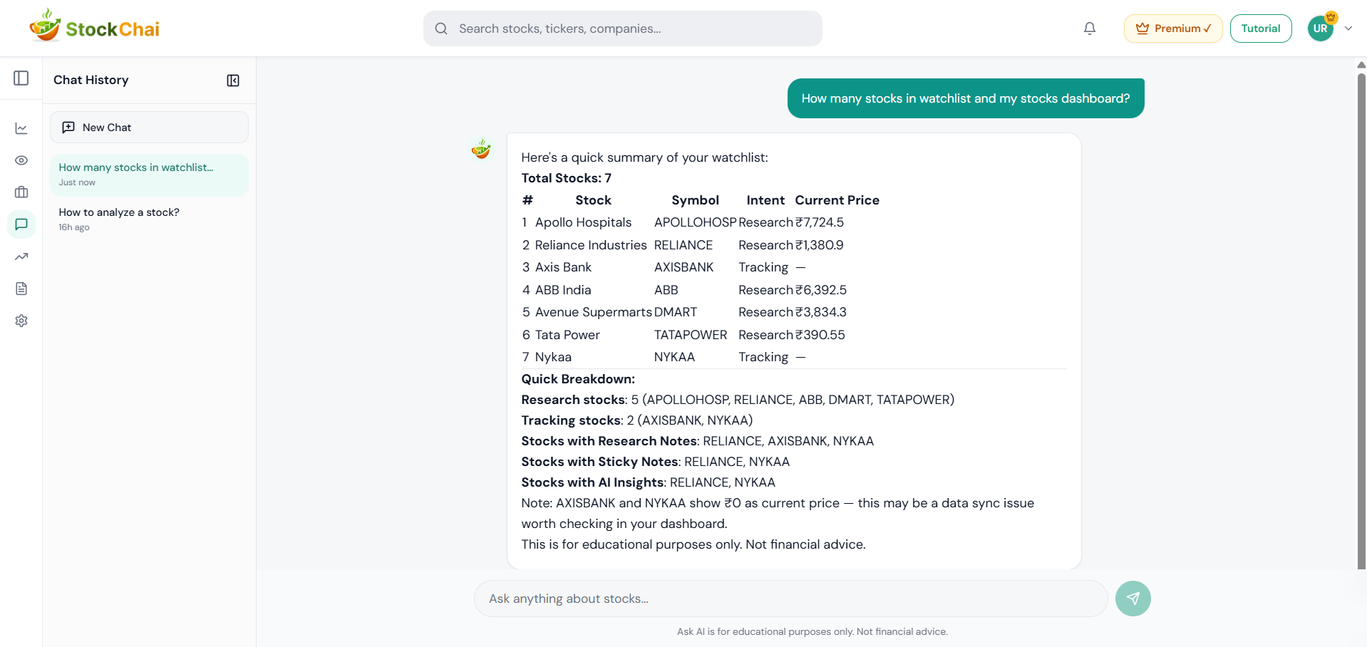The width and height of the screenshot is (1367, 647).
Task: Collapse the Chat History panel
Action: (233, 81)
